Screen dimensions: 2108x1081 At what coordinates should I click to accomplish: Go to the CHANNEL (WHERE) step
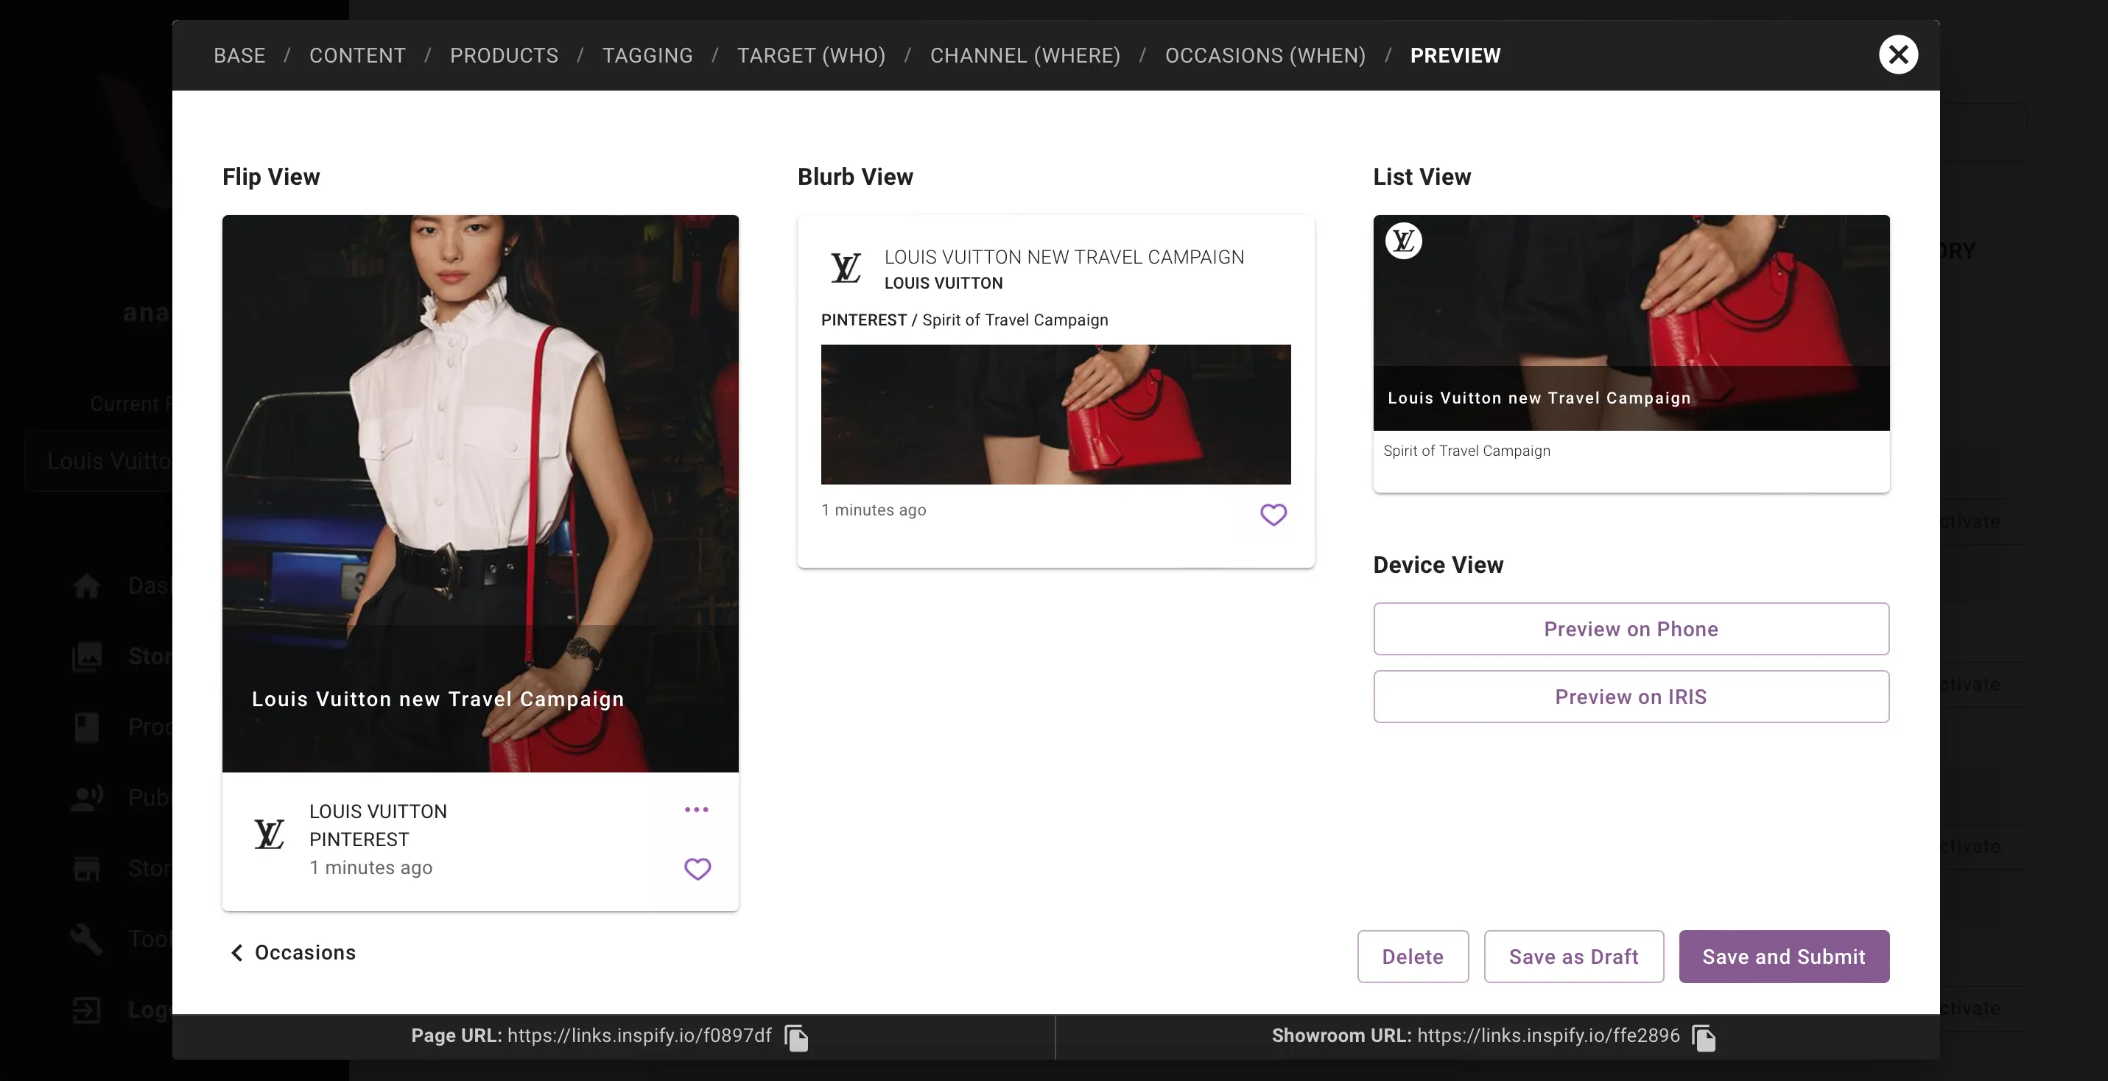tap(1025, 56)
